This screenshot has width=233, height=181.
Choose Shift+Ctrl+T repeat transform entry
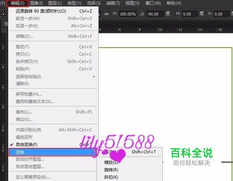[130, 152]
